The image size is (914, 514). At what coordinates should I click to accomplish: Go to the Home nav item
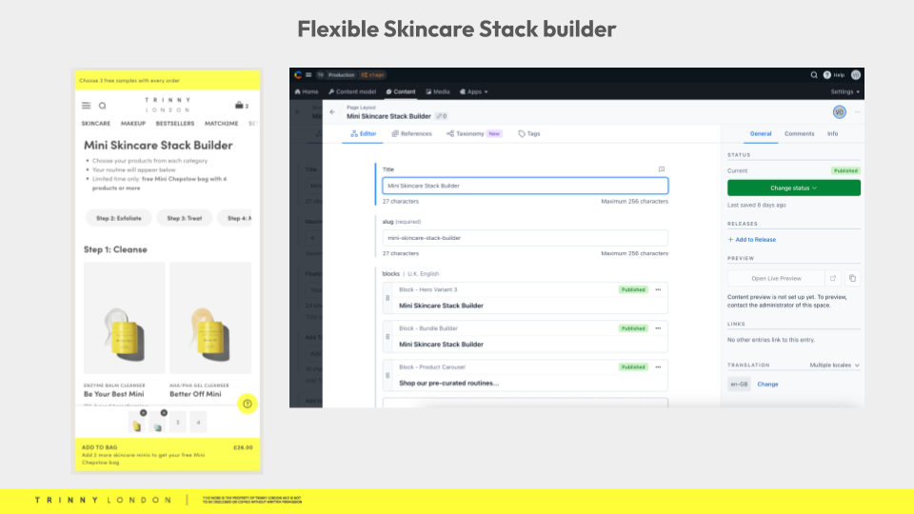click(307, 91)
